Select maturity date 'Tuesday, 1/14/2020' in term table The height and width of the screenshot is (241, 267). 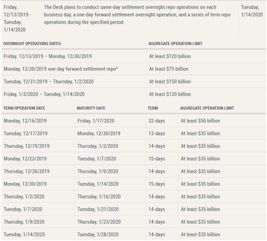coord(98,184)
